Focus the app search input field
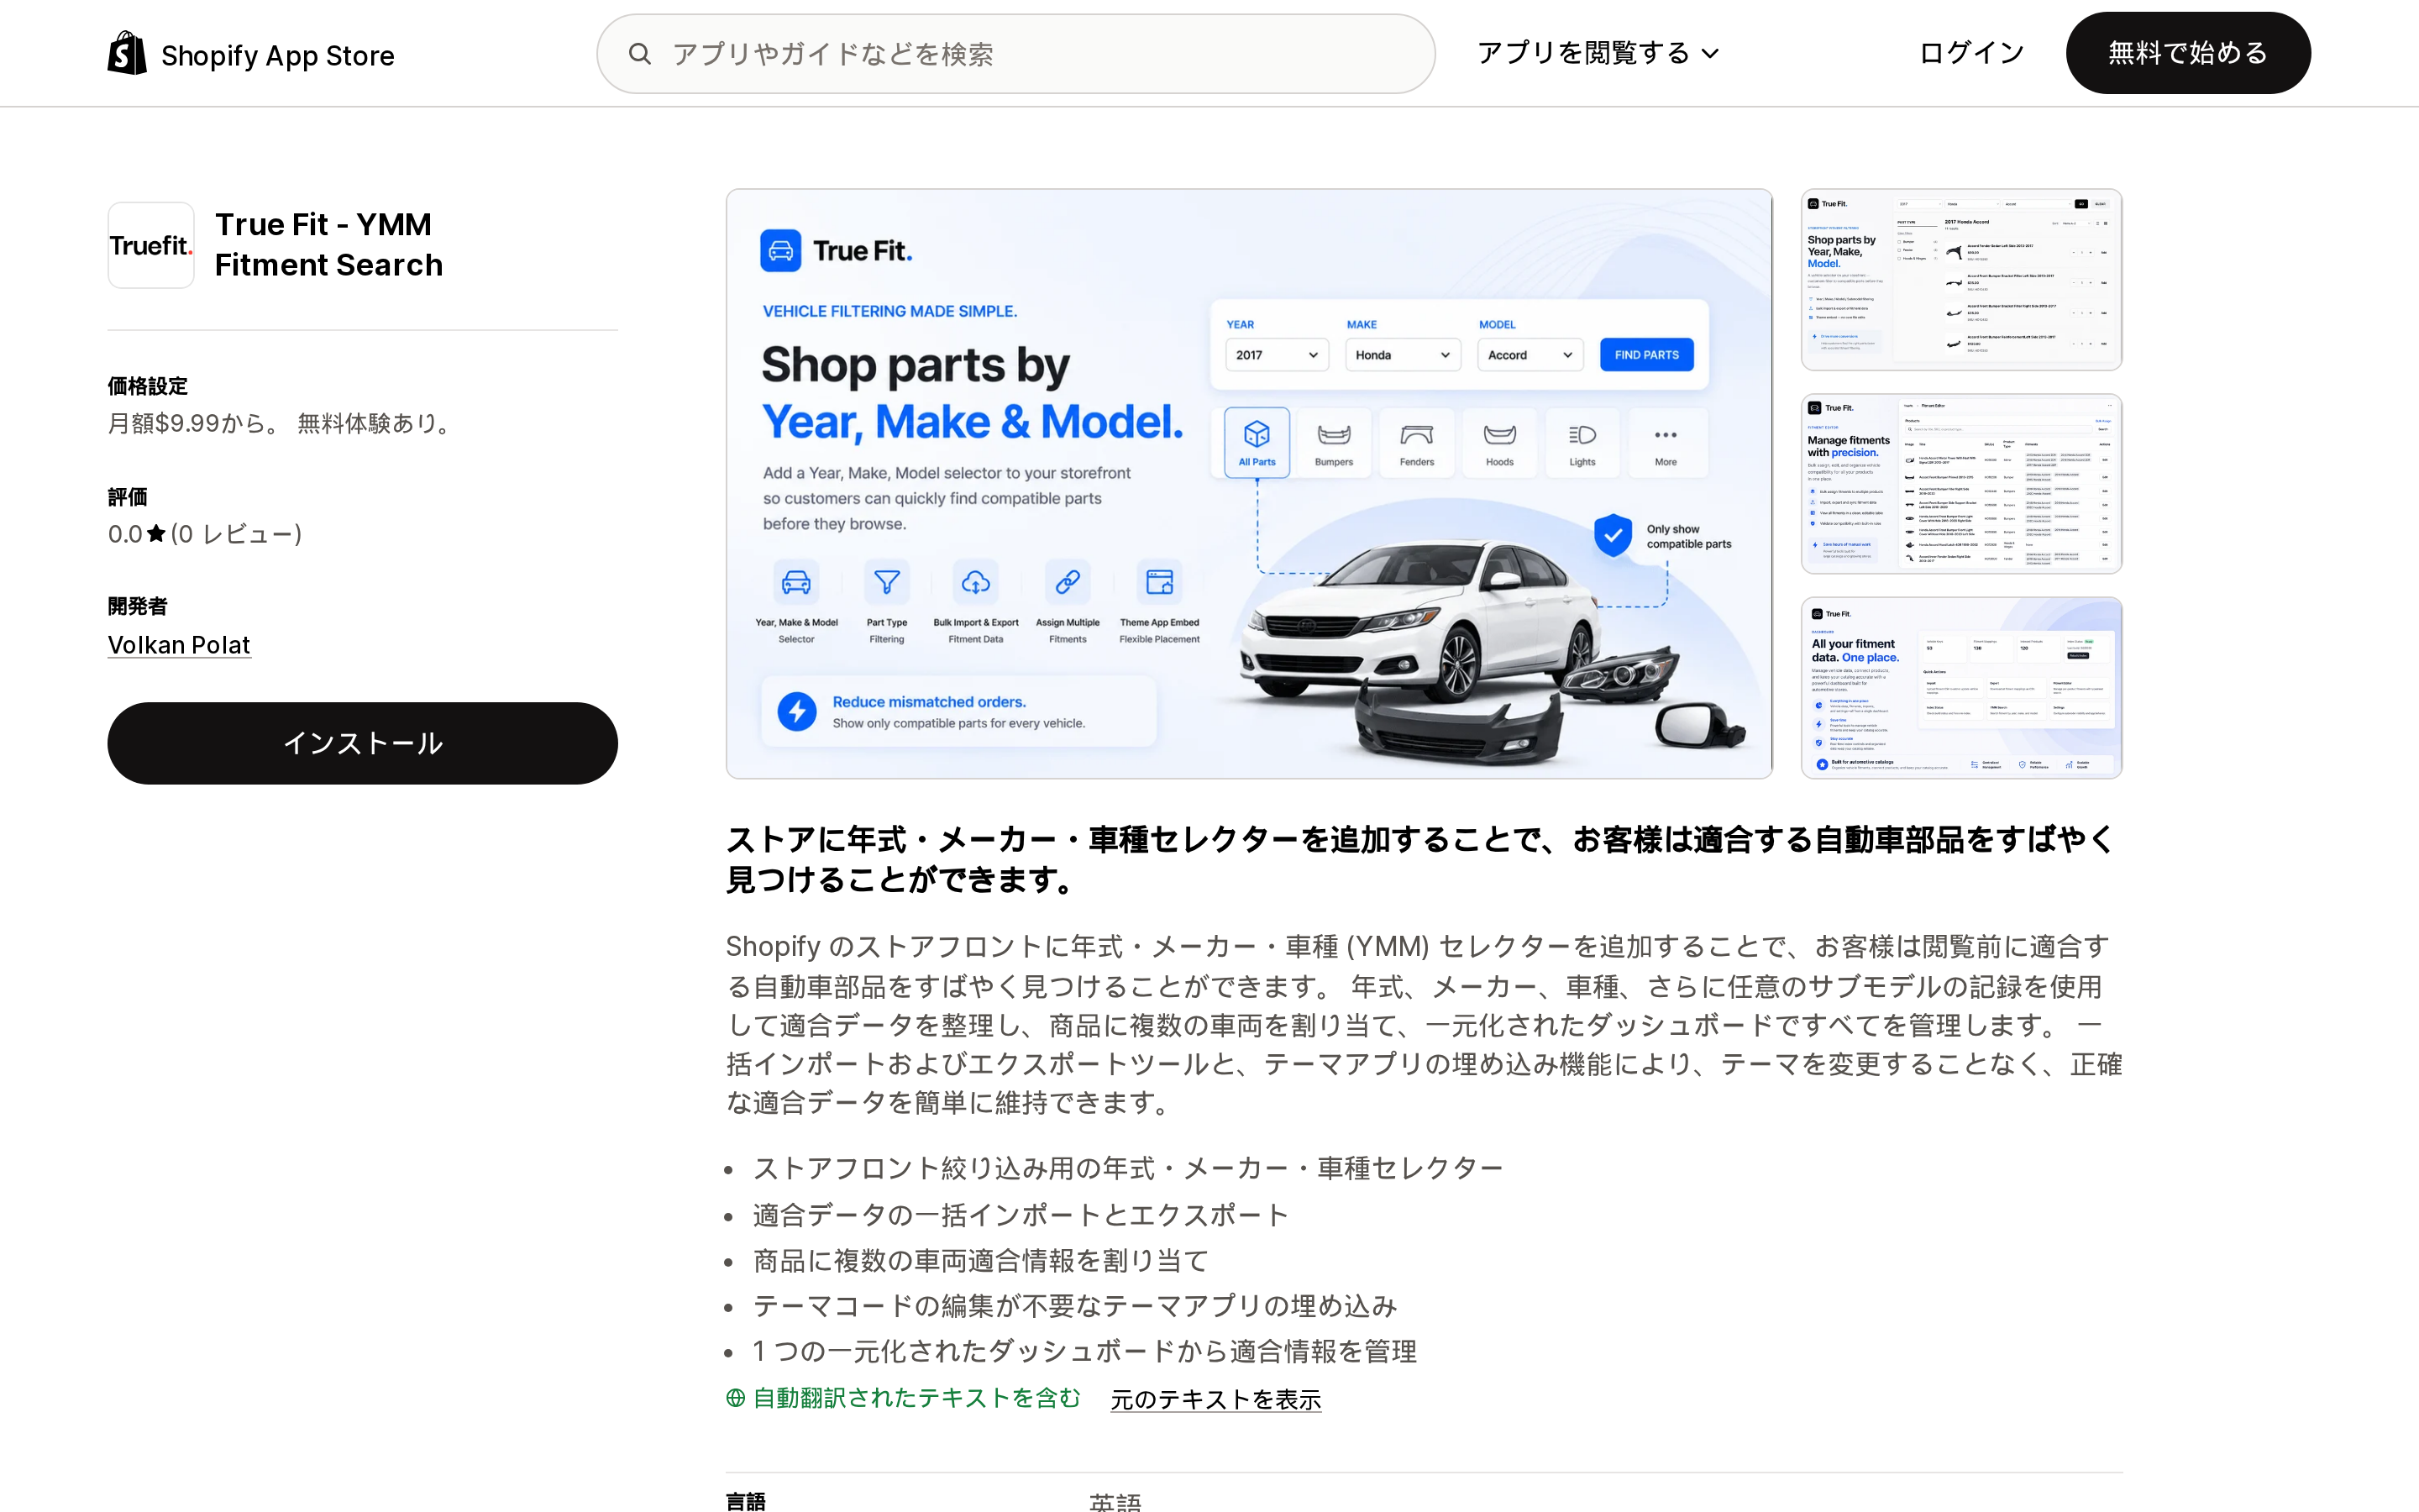This screenshot has height=1512, width=2419. click(1015, 54)
